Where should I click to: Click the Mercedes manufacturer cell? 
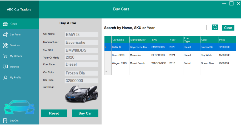pos(140,55)
